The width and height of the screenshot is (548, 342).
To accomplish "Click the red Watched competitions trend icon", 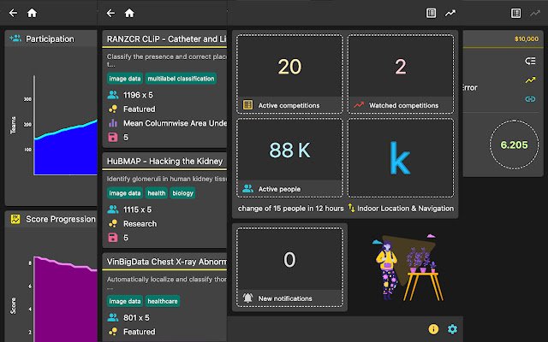I will click(x=359, y=104).
